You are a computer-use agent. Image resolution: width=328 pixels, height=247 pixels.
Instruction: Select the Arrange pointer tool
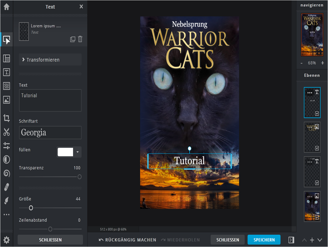pos(7,40)
